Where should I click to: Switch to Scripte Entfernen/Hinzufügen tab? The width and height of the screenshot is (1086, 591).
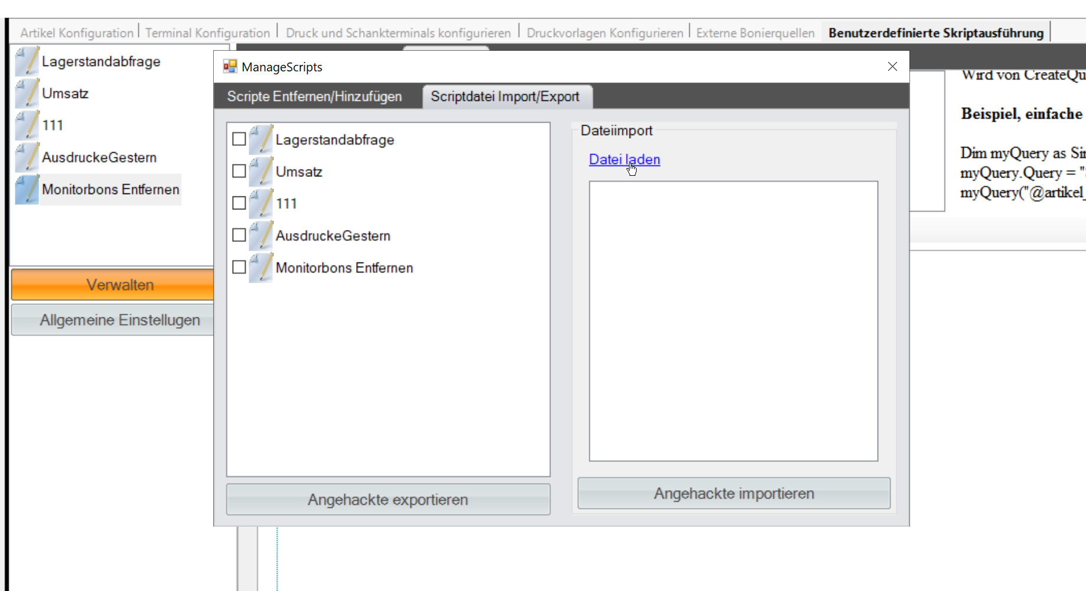coord(314,97)
